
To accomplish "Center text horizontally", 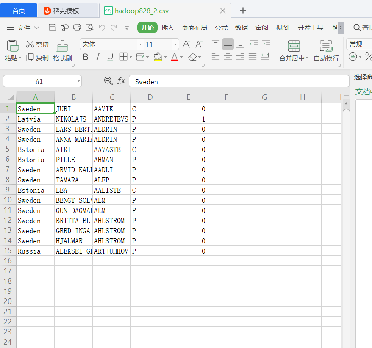I will point(228,57).
